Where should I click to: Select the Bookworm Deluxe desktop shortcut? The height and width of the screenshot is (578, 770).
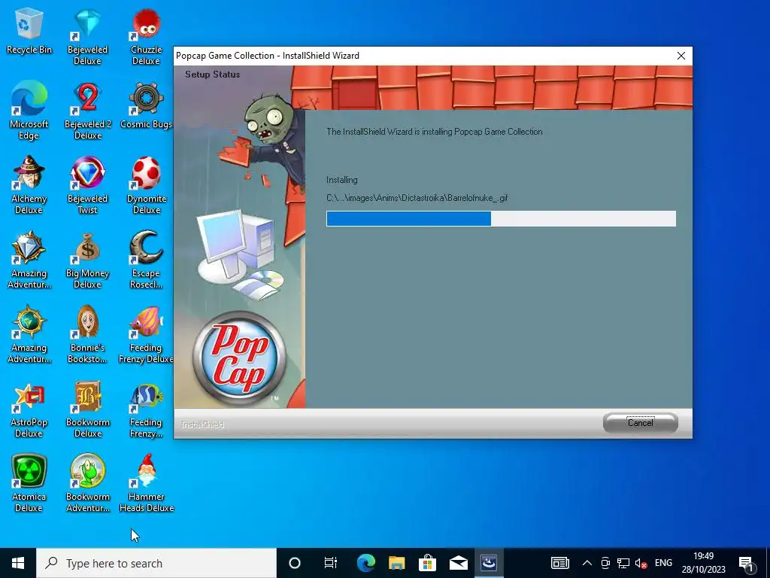(x=87, y=410)
